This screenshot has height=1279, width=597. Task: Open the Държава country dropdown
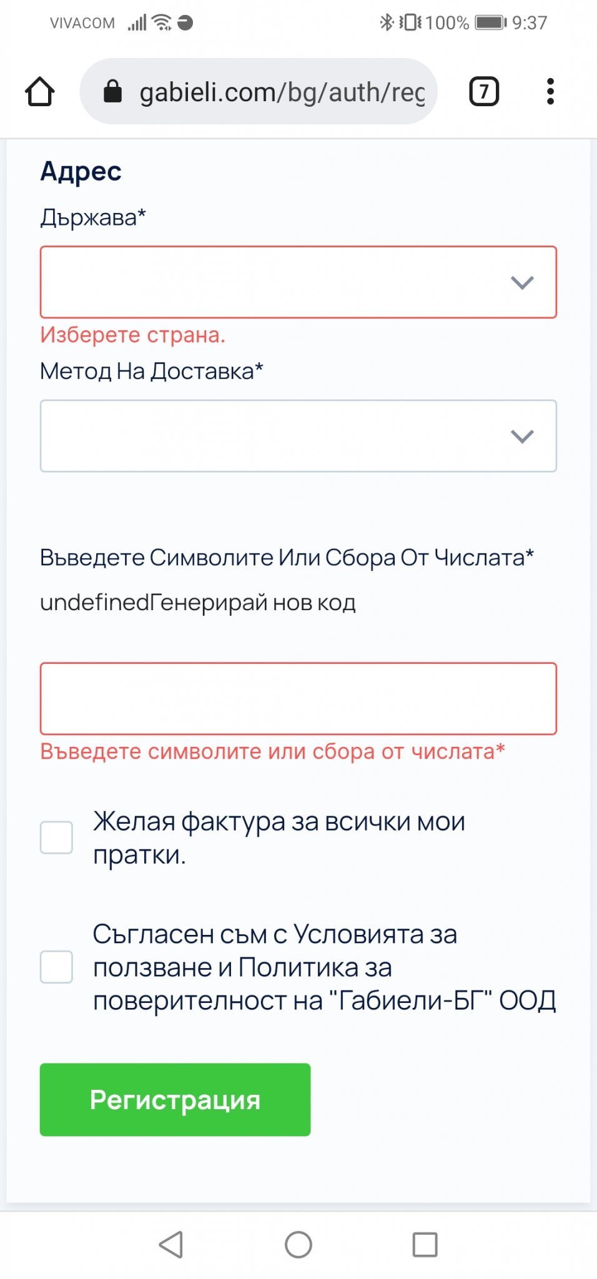pyautogui.click(x=298, y=282)
